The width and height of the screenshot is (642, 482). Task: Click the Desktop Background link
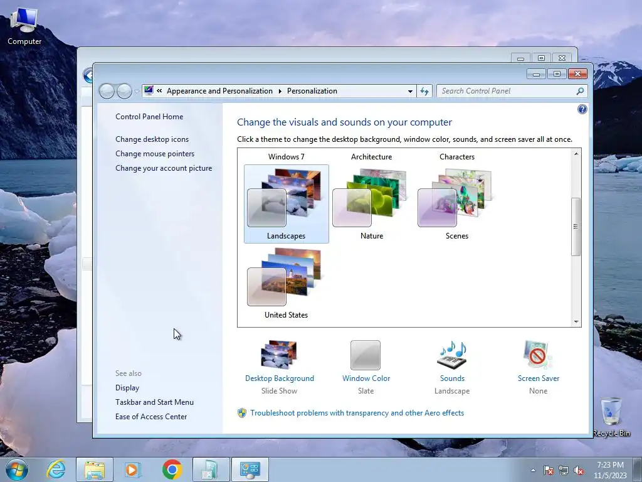coord(280,378)
